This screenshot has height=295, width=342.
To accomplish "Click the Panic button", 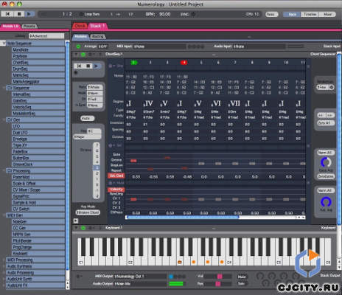I will [x=271, y=14].
